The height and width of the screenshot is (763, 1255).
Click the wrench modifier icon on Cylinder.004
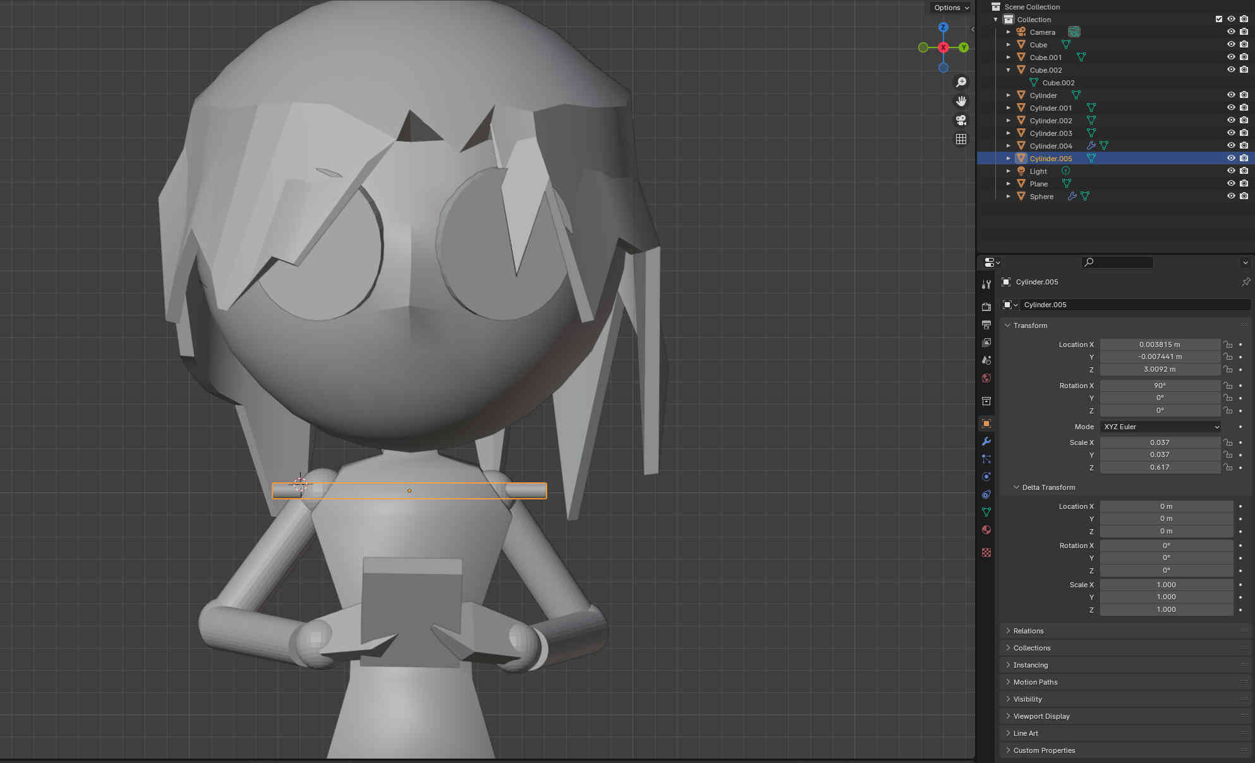pyautogui.click(x=1091, y=145)
